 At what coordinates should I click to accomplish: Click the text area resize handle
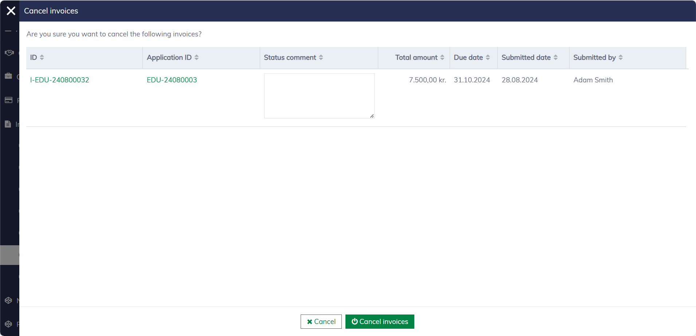372,116
